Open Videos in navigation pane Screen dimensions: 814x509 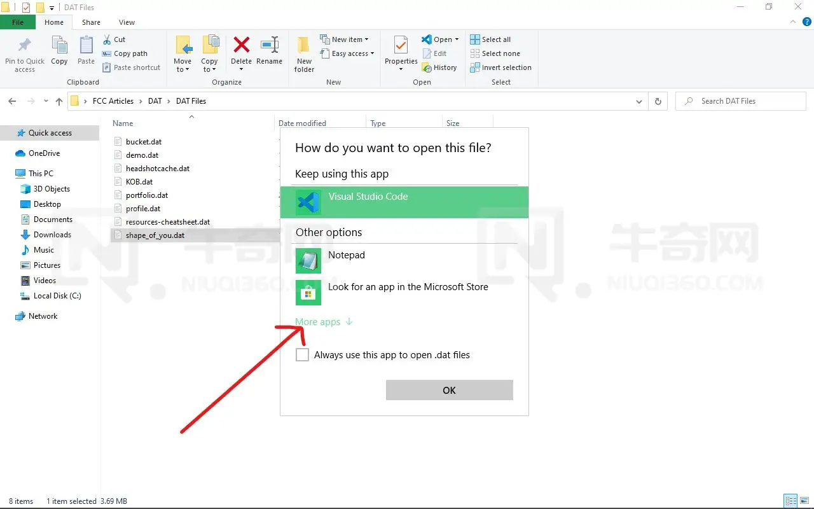45,281
